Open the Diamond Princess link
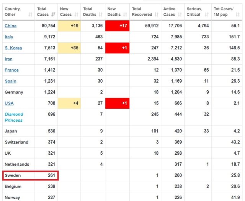This screenshot has width=245, height=201. point(14,117)
